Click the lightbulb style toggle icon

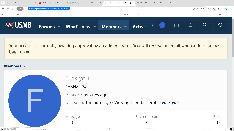click(x=204, y=25)
